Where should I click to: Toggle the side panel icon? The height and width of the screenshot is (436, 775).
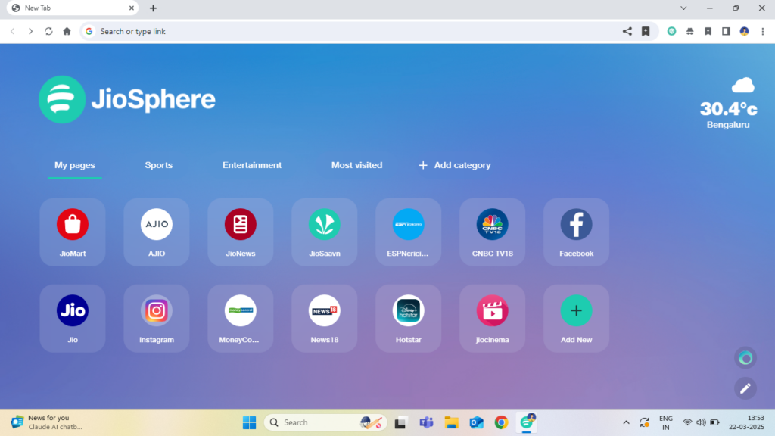coord(726,31)
